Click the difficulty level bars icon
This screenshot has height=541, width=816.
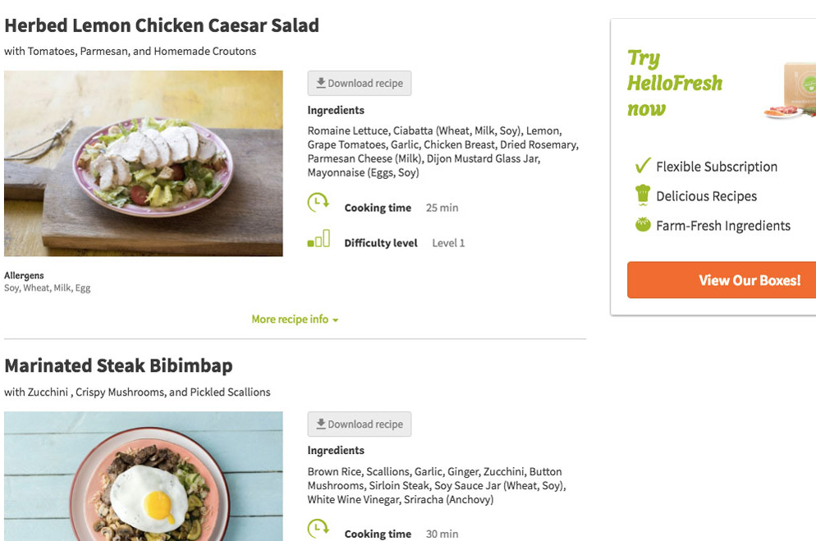[x=319, y=240]
